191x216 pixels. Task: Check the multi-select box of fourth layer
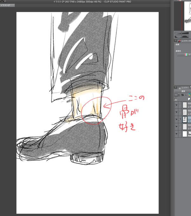click(180, 126)
